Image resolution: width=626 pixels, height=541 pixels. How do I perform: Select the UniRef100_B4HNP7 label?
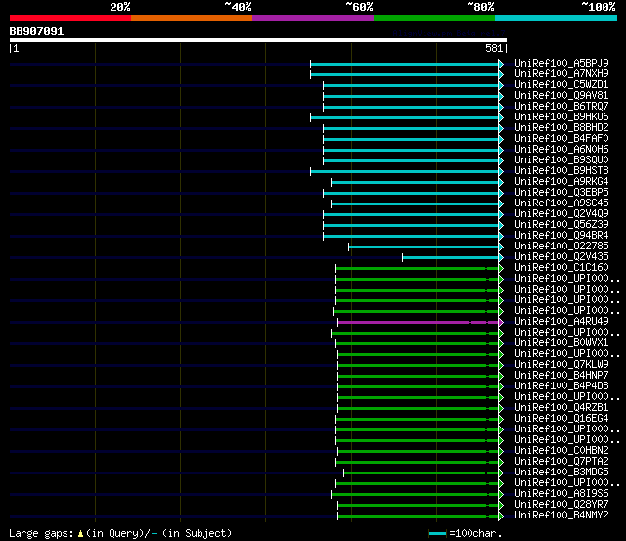[561, 376]
